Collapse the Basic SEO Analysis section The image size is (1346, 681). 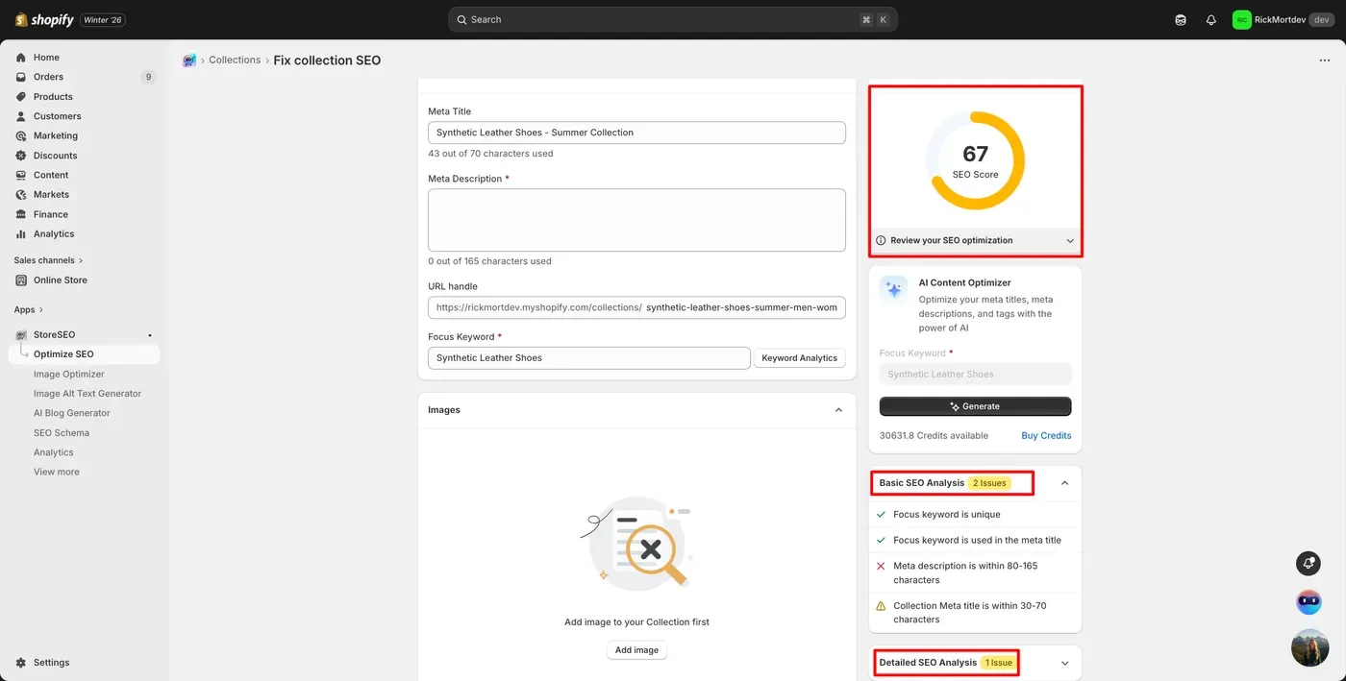[x=1064, y=483]
